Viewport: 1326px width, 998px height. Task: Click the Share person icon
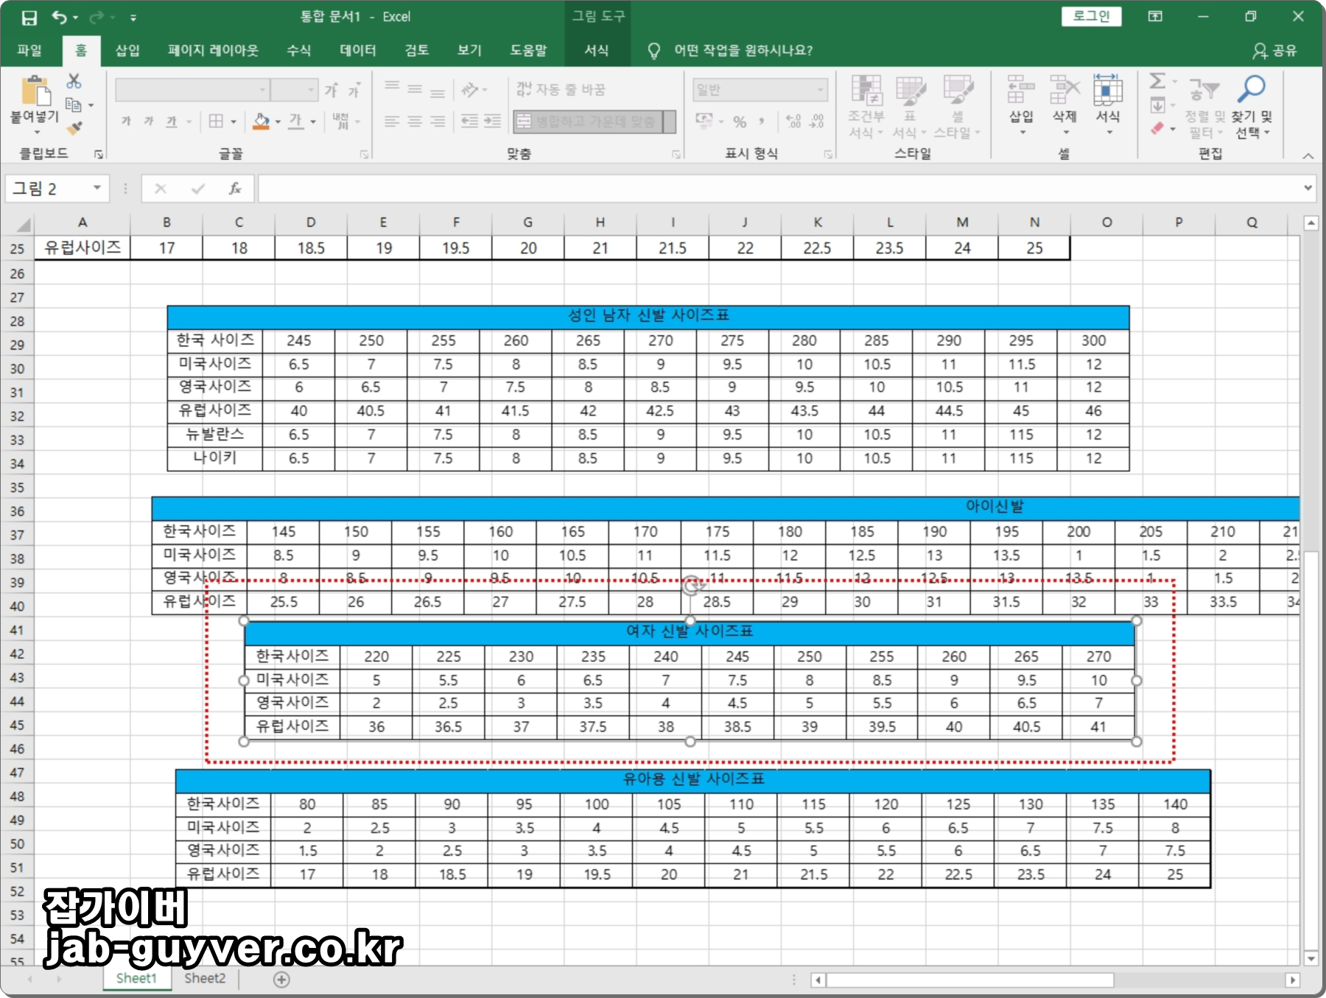click(1260, 50)
